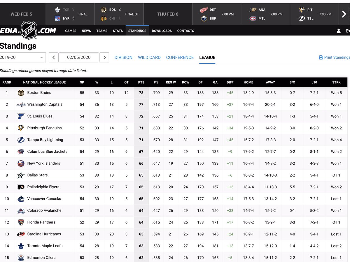Image resolution: width=350 pixels, height=262 pixels.
Task: Click the St. Louis Blues logo
Action: (x=21, y=116)
